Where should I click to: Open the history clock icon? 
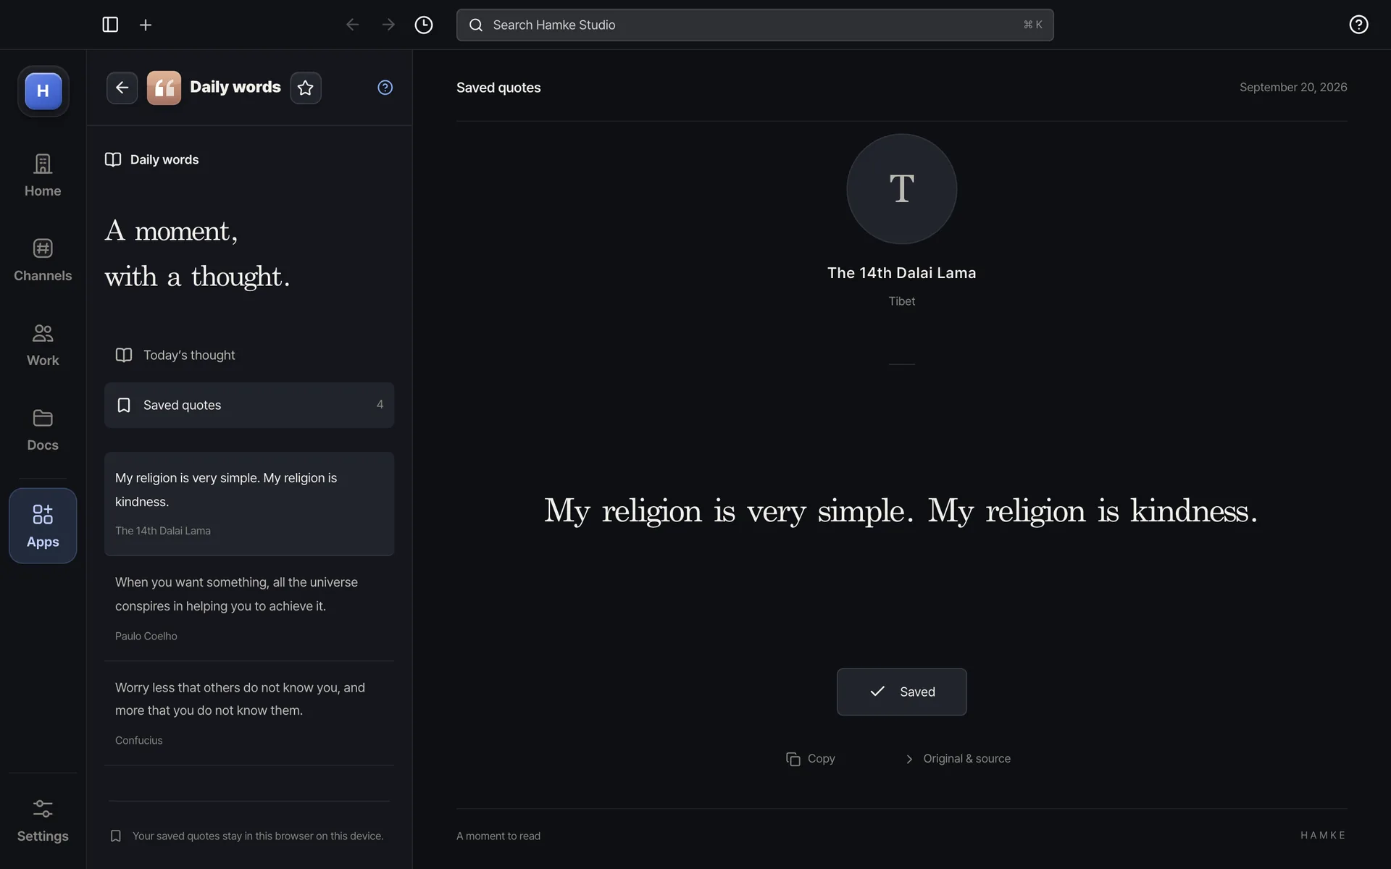pos(424,25)
